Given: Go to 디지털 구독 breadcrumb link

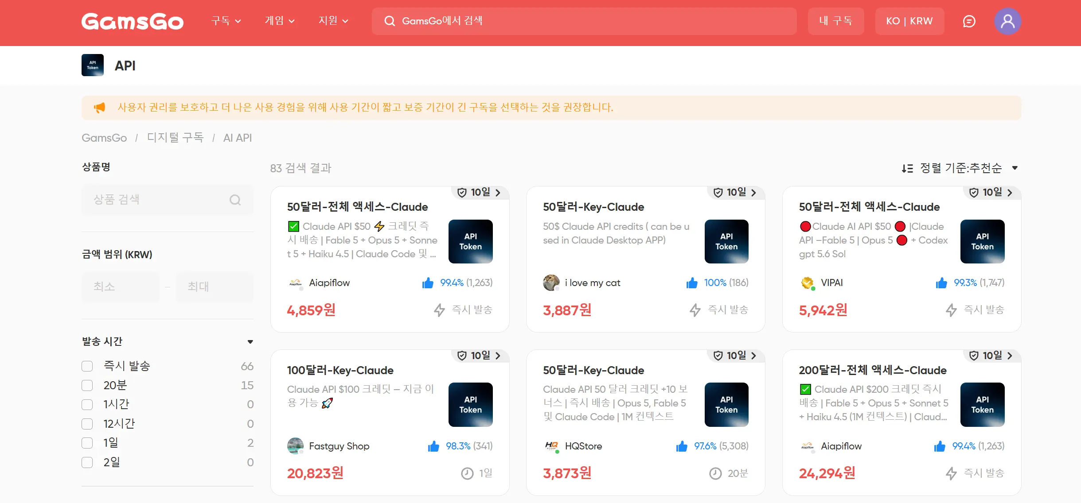Looking at the screenshot, I should (x=175, y=138).
